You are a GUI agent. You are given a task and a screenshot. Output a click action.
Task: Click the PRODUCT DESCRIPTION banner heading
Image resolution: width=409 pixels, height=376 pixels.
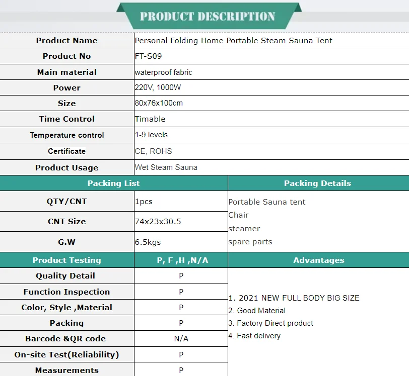tap(208, 17)
